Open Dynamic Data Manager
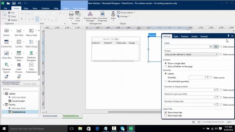Image resolution: width=235 pixels, height=132 pixels. (90, 16)
